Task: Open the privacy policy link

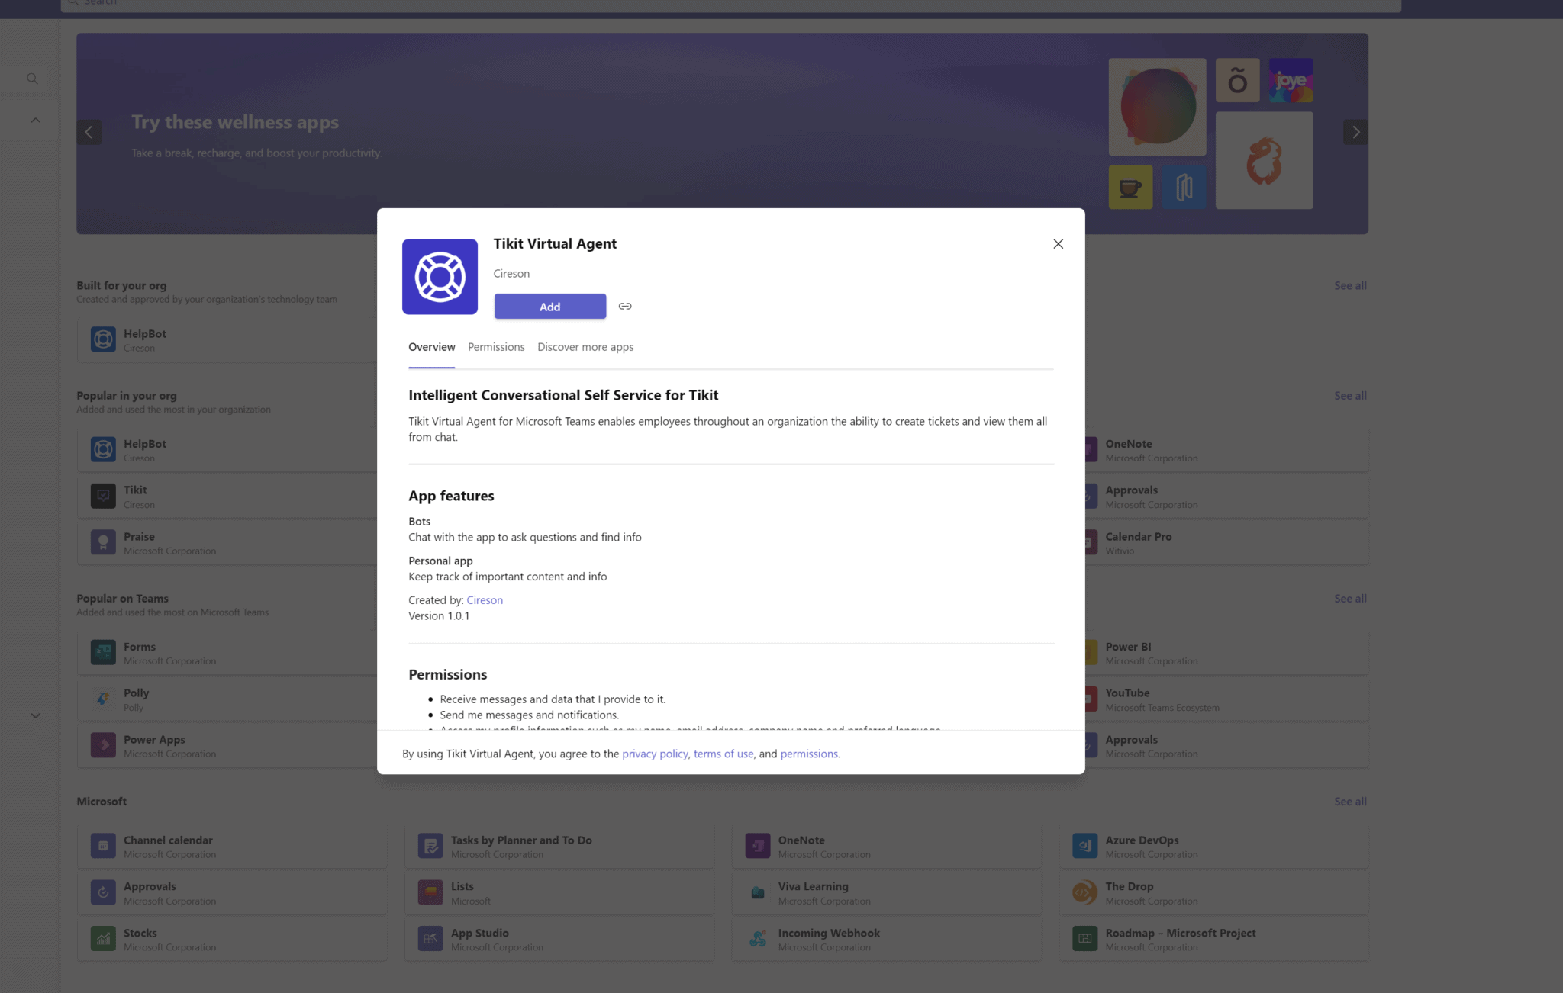Action: 654,754
